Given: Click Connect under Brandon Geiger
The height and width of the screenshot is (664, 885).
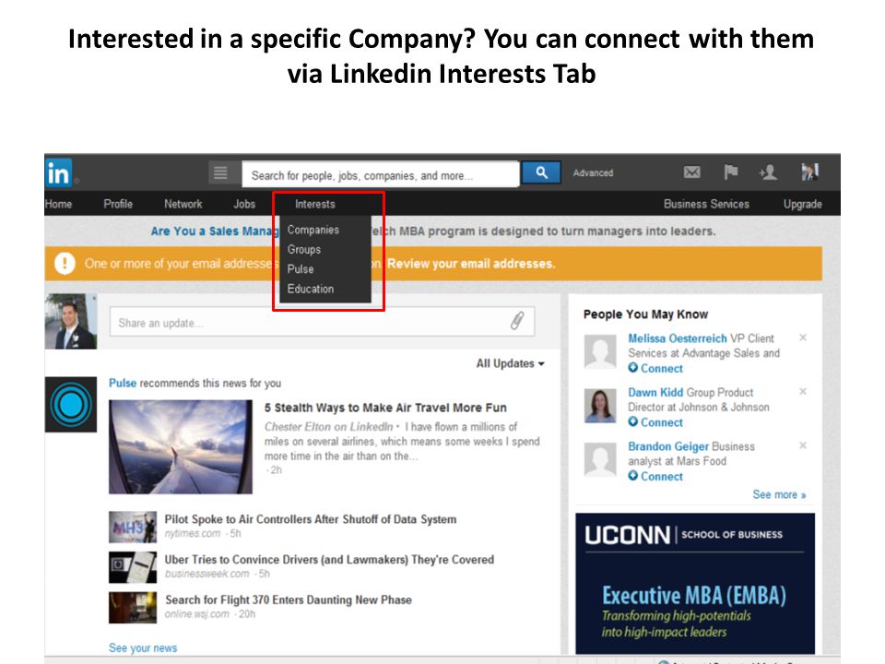Looking at the screenshot, I should 662,476.
